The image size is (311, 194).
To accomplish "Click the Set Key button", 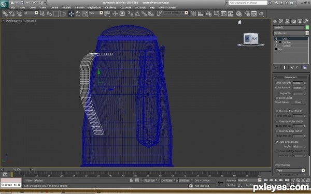I will [x=231, y=185].
